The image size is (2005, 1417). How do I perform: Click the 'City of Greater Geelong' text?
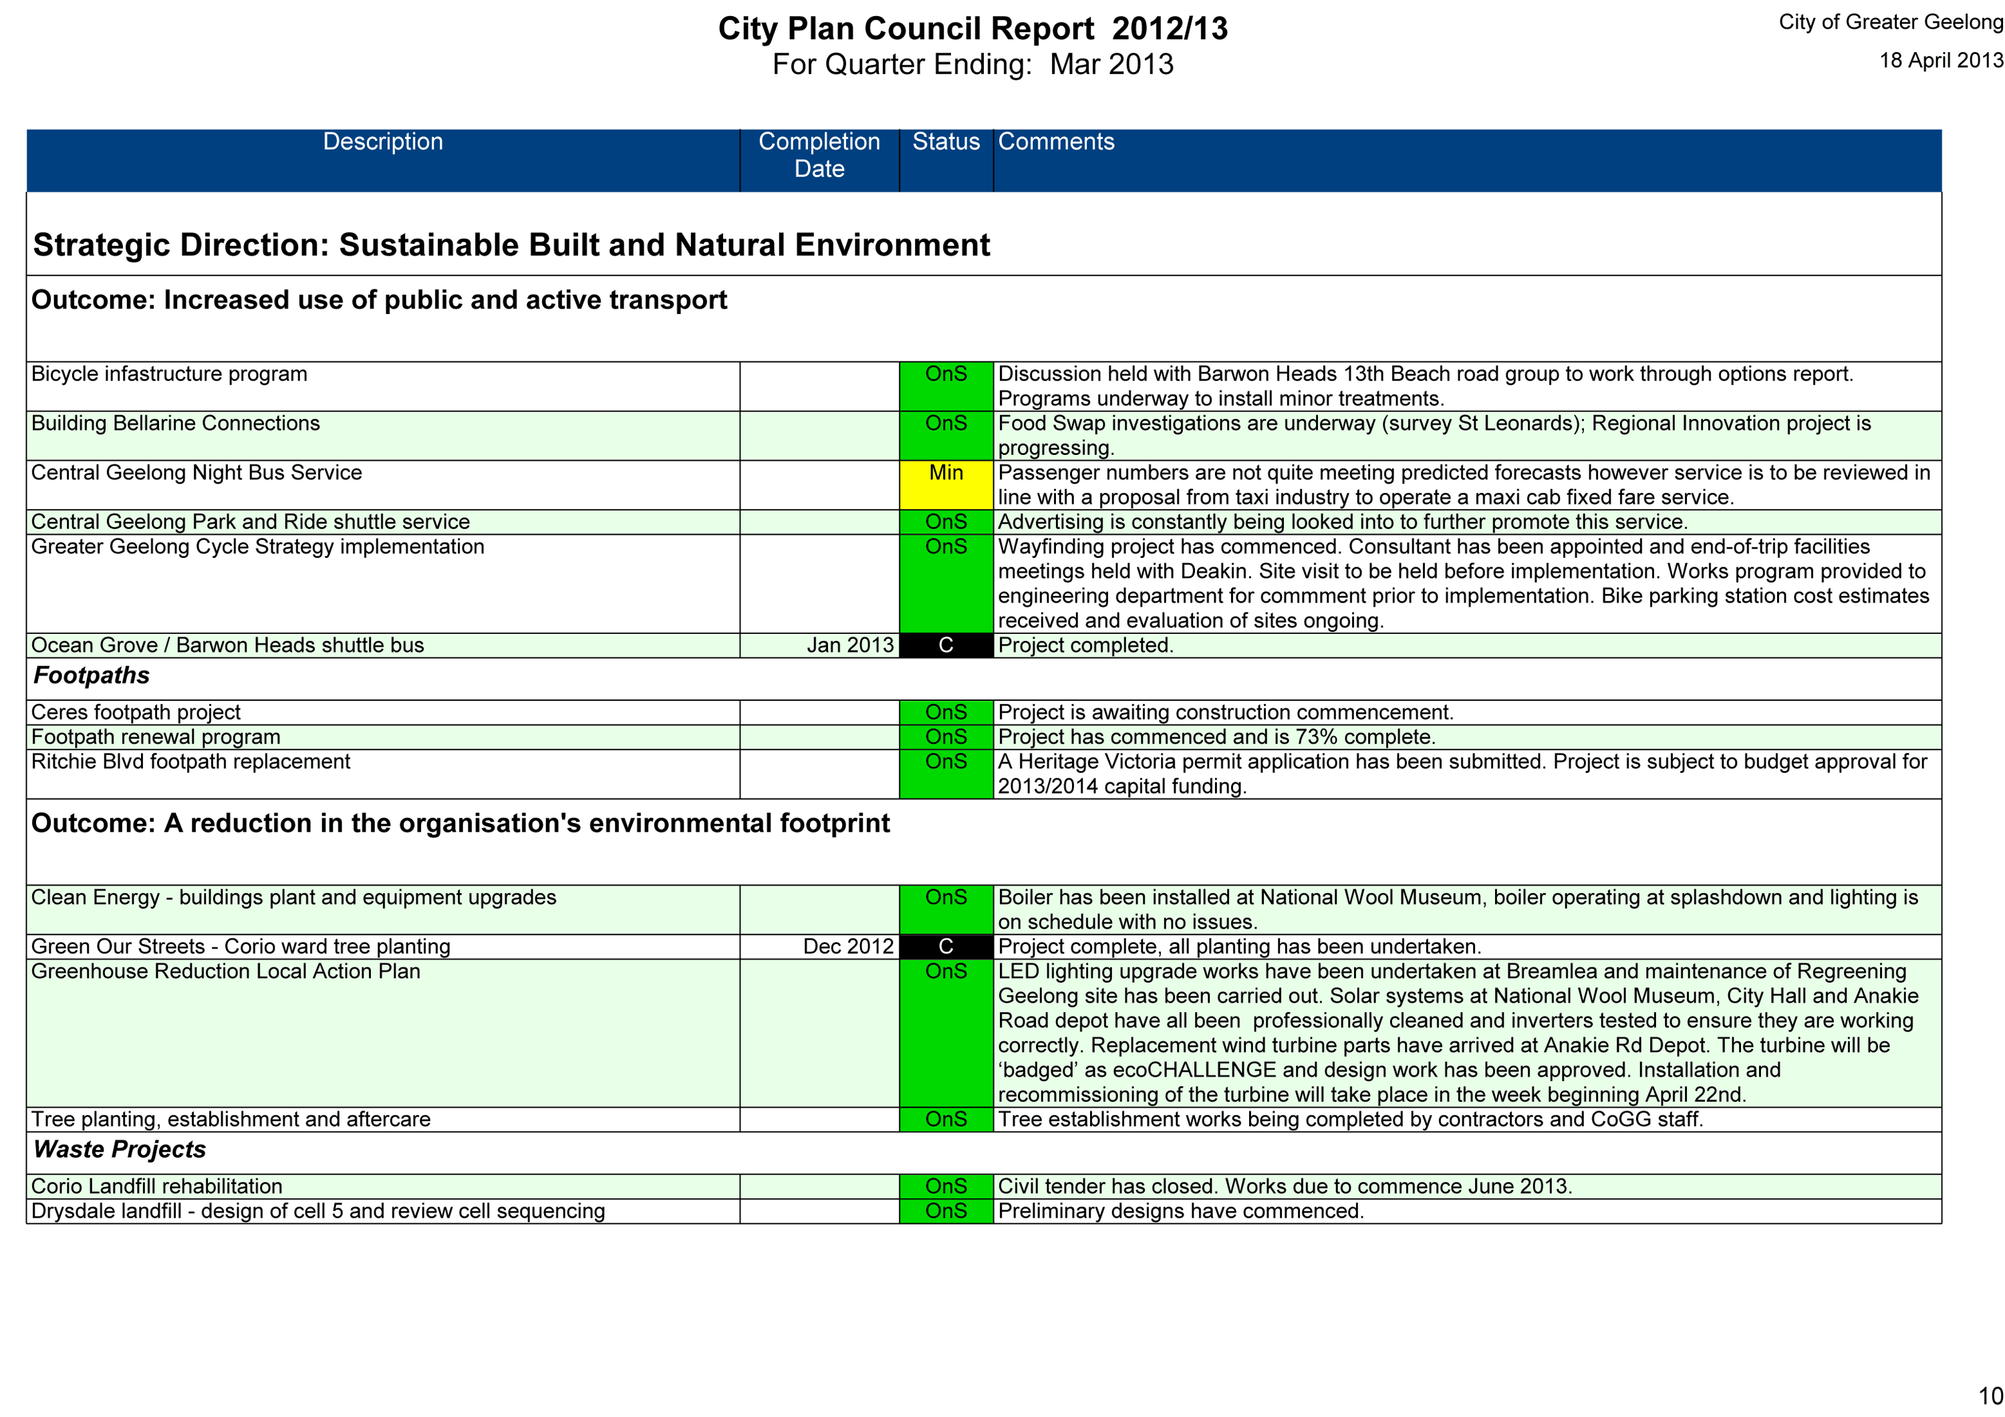[x=1891, y=22]
